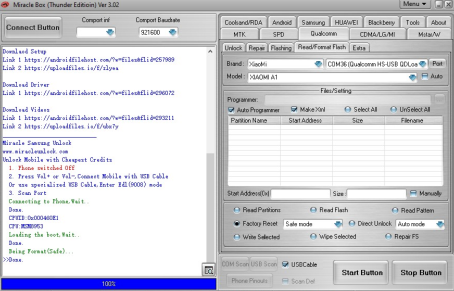This screenshot has height=291, width=454.
Task: Open the Menu dropdown in title bar
Action: point(414,4)
